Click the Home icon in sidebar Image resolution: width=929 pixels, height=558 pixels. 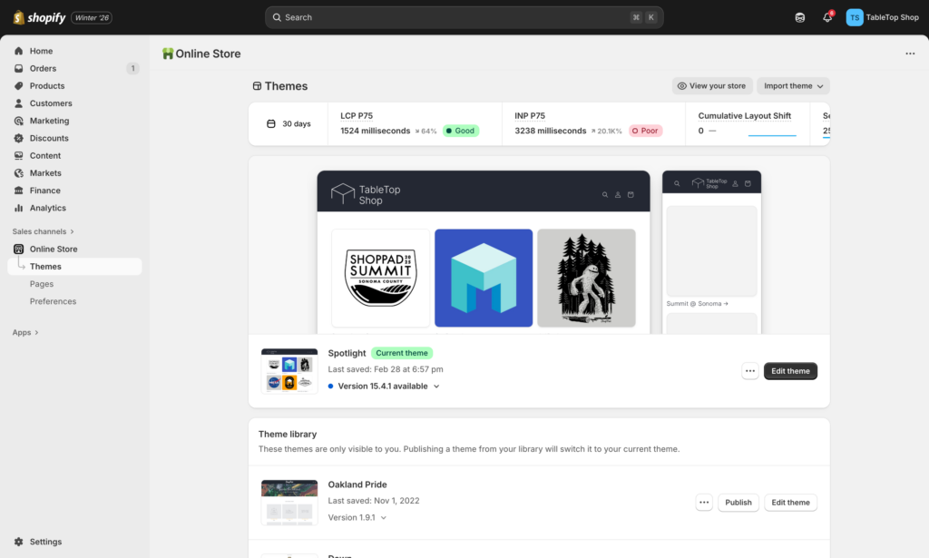tap(19, 51)
